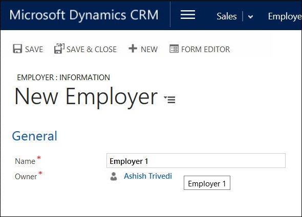
Task: Collapse the General section header
Action: click(x=35, y=136)
